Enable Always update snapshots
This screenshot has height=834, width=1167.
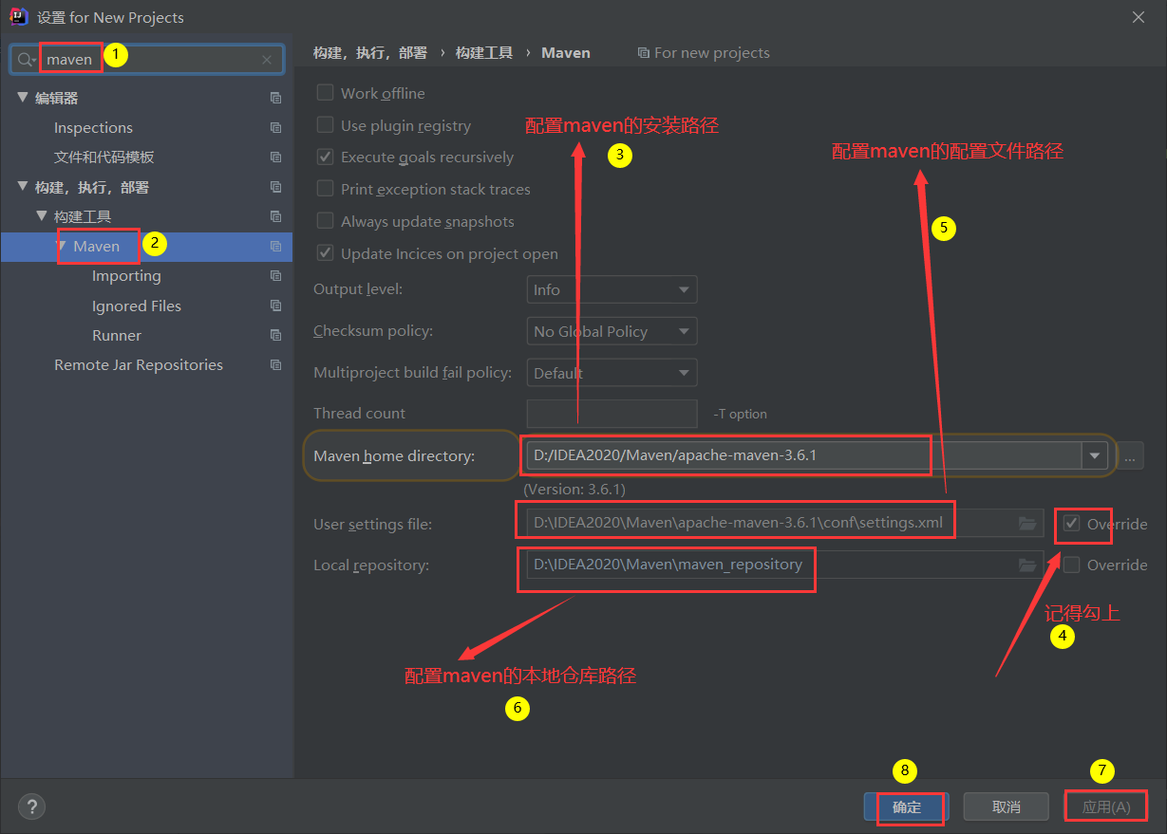click(325, 221)
